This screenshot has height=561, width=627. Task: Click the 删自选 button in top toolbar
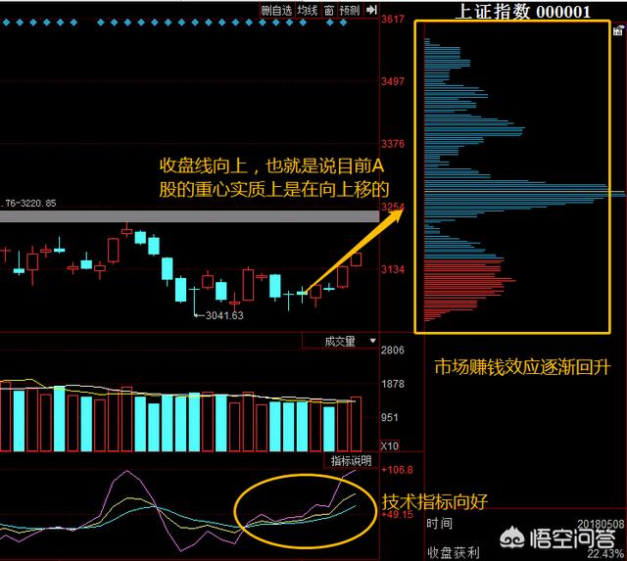pos(277,10)
